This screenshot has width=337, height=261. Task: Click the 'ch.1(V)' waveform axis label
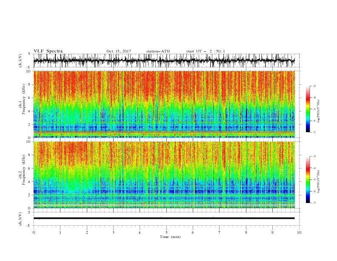point(20,61)
